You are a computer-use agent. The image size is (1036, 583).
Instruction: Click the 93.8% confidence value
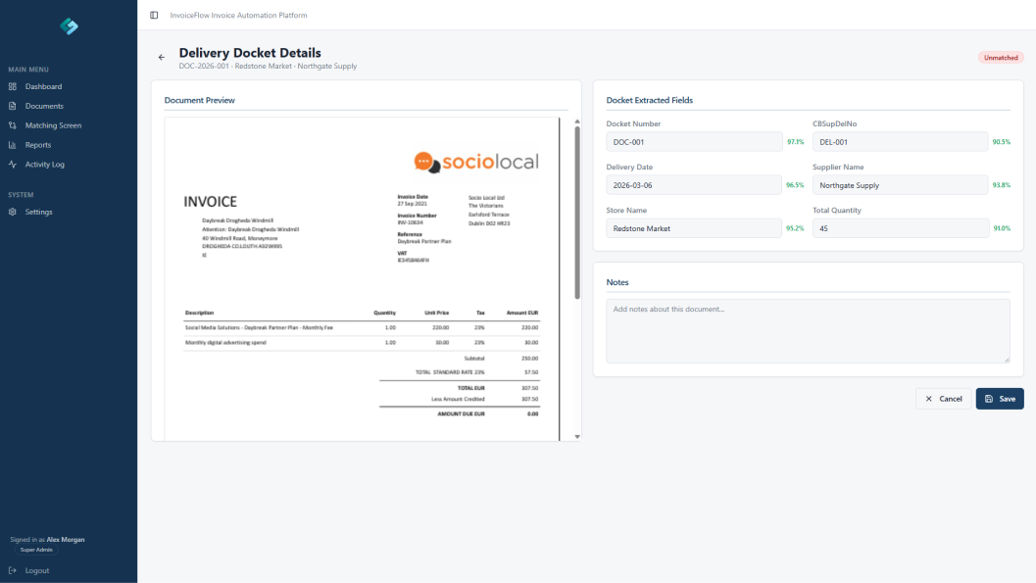click(x=1002, y=185)
